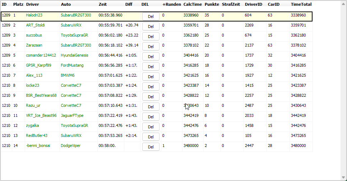Screen dimensions: 347x181
Task: Delete the -benni_bonsai entry
Action: [151, 147]
